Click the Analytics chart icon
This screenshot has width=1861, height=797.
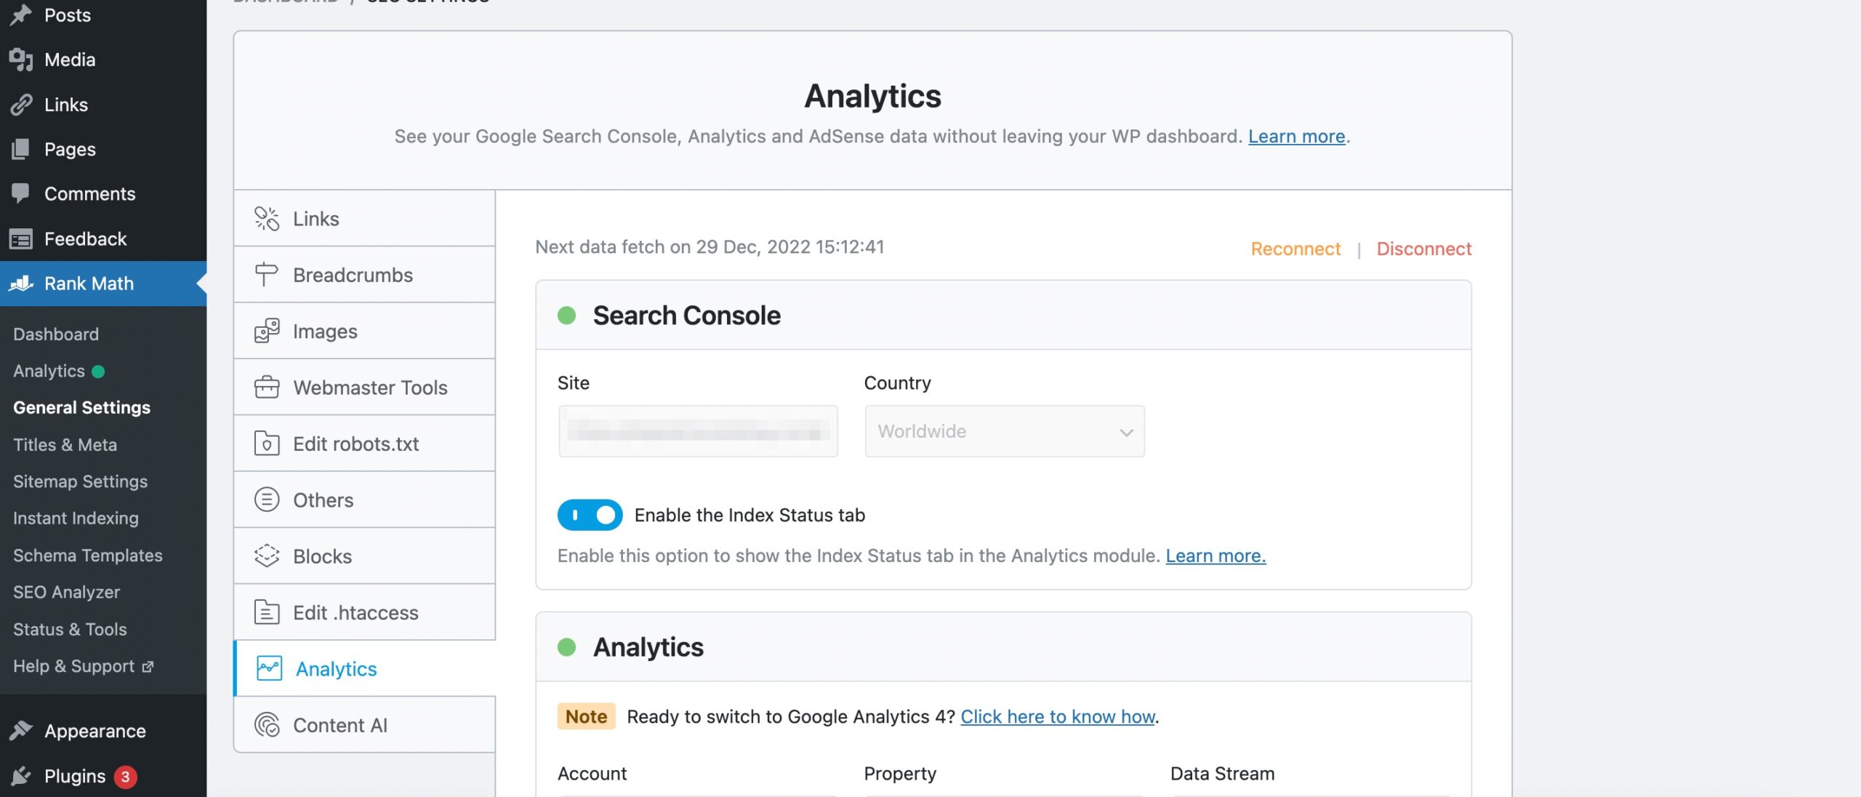[x=266, y=668]
